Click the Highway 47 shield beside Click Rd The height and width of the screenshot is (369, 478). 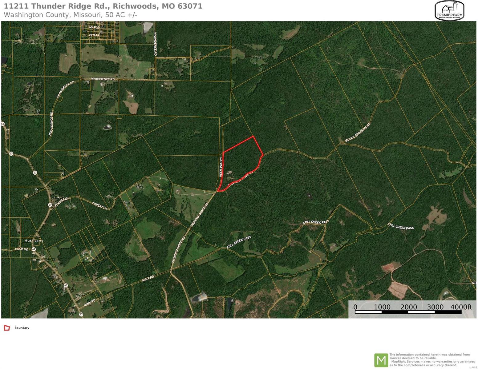pyautogui.click(x=34, y=249)
